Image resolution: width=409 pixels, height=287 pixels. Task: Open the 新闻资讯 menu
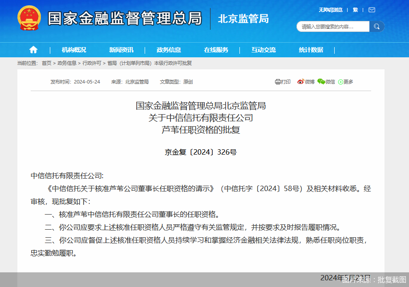(121, 50)
